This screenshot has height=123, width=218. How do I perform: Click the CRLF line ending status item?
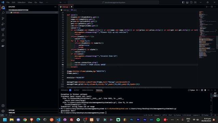(x=170, y=115)
